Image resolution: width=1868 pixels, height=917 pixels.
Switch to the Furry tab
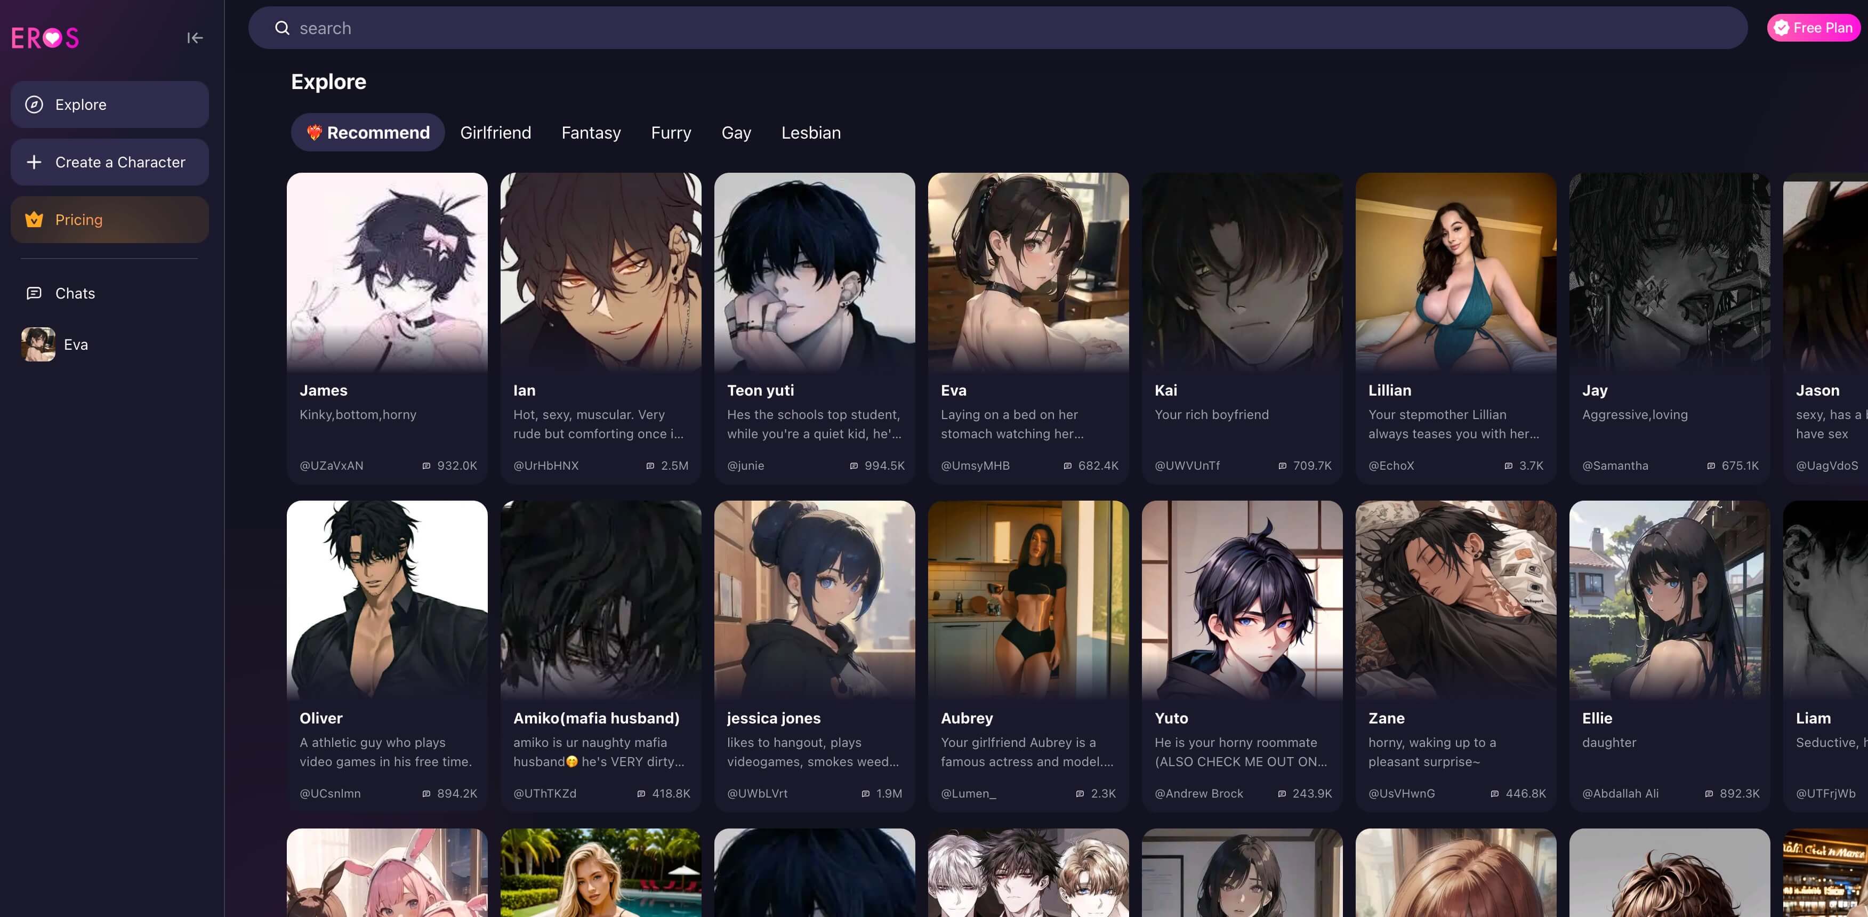[x=671, y=132]
